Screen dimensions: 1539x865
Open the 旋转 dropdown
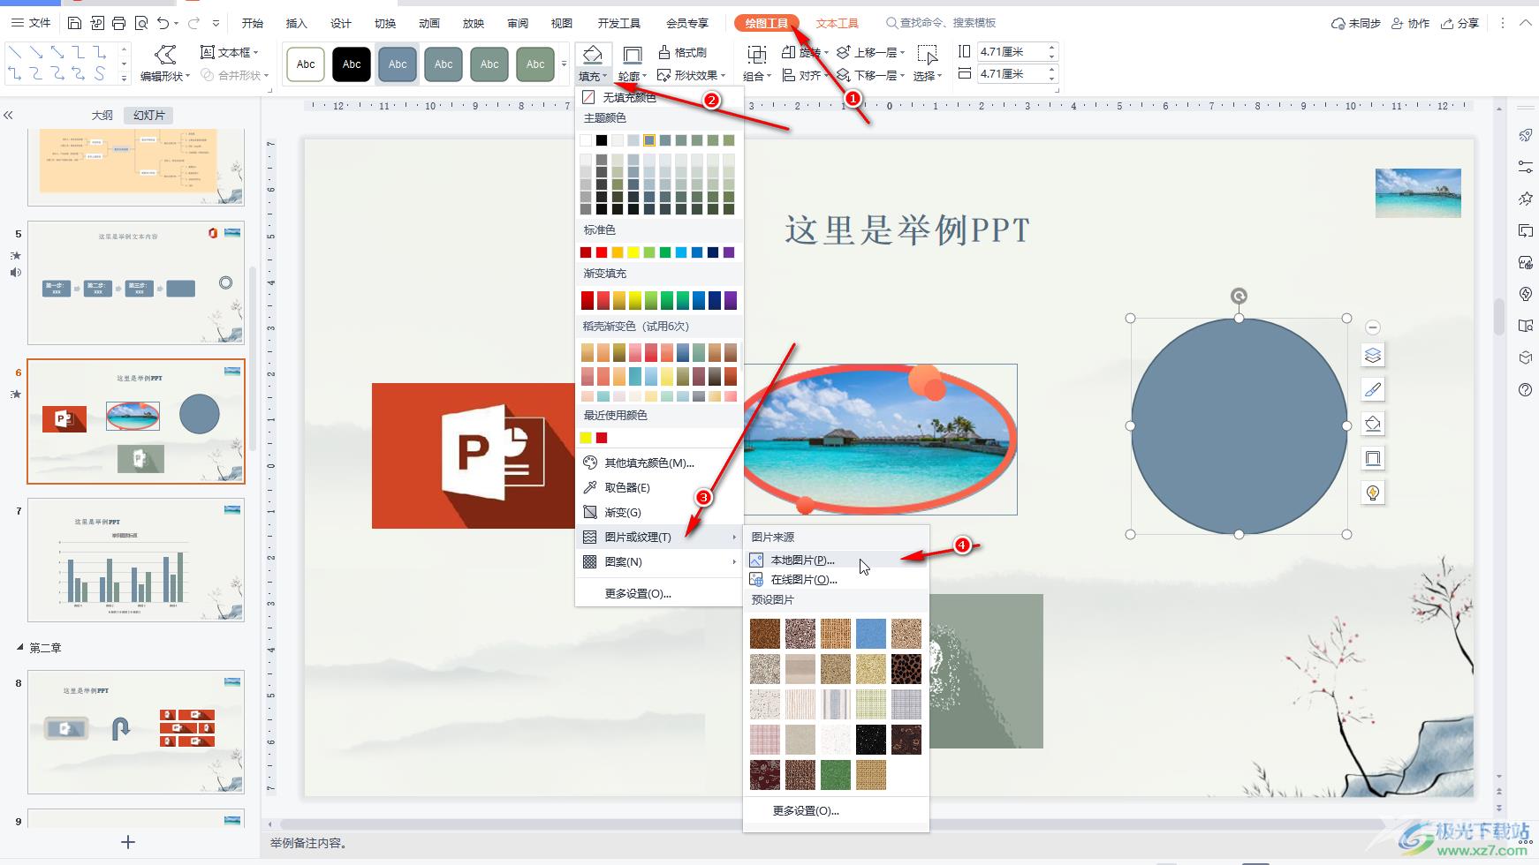pyautogui.click(x=805, y=53)
